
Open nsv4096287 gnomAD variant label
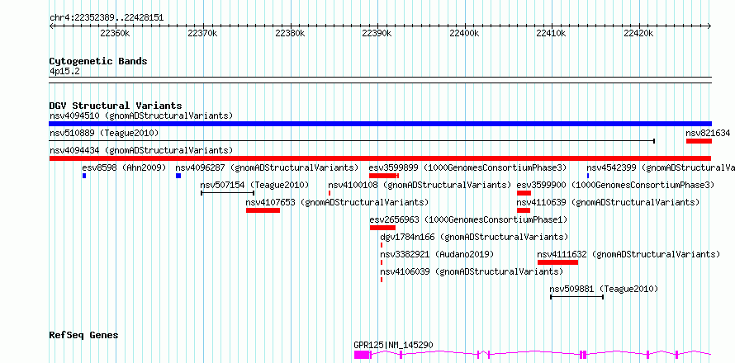point(268,167)
